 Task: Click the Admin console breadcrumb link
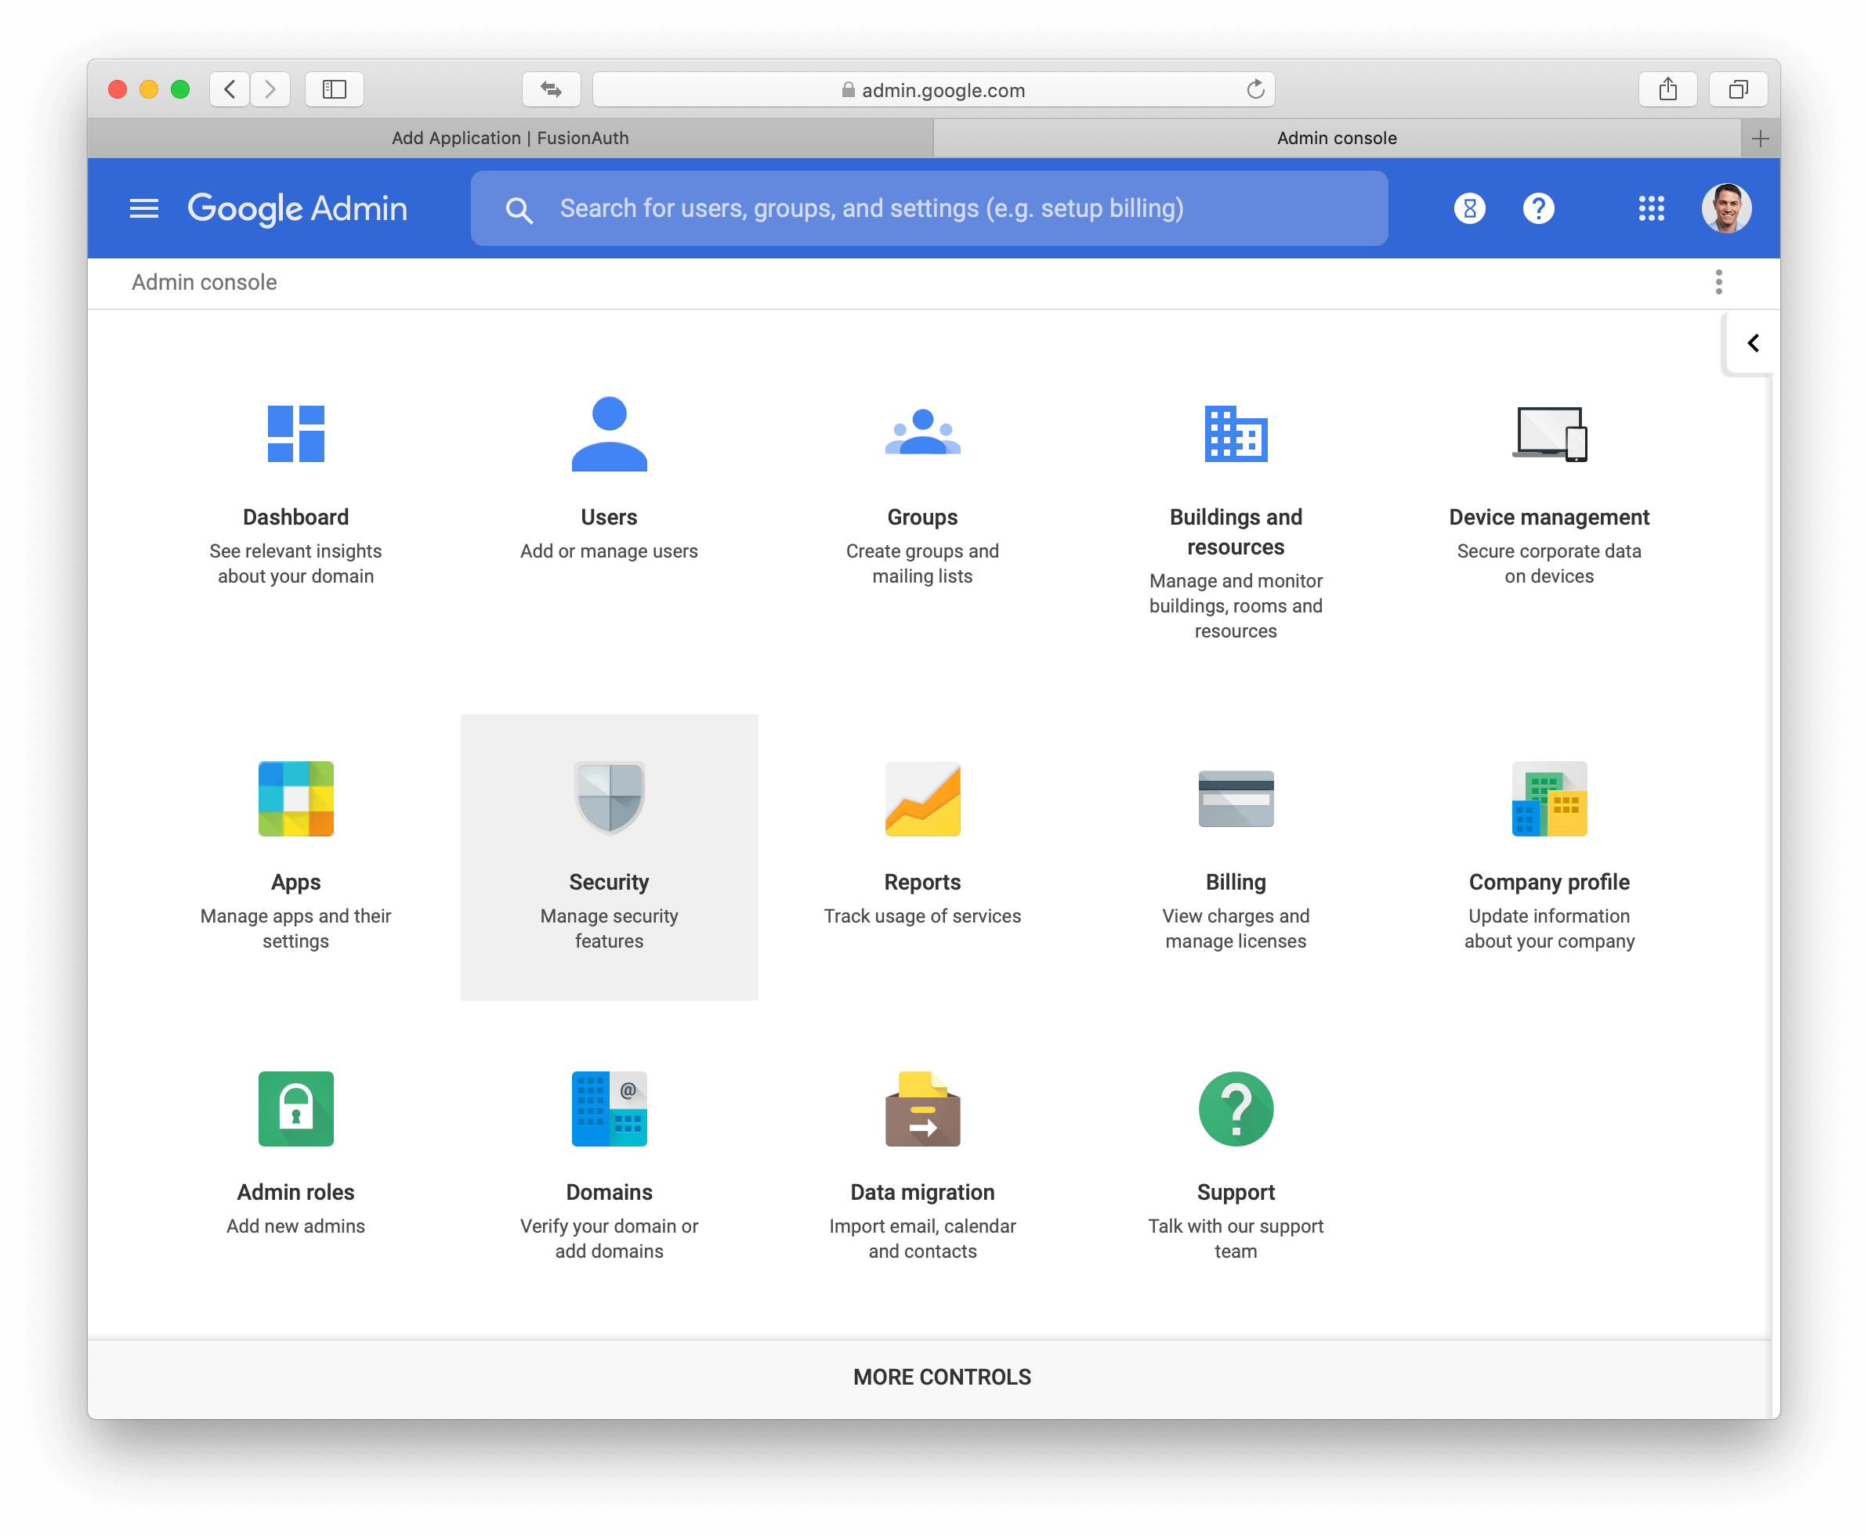click(205, 282)
